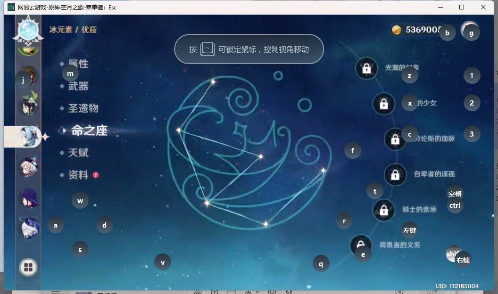
Task: Open the 属性 attributes menu
Action: click(x=78, y=64)
